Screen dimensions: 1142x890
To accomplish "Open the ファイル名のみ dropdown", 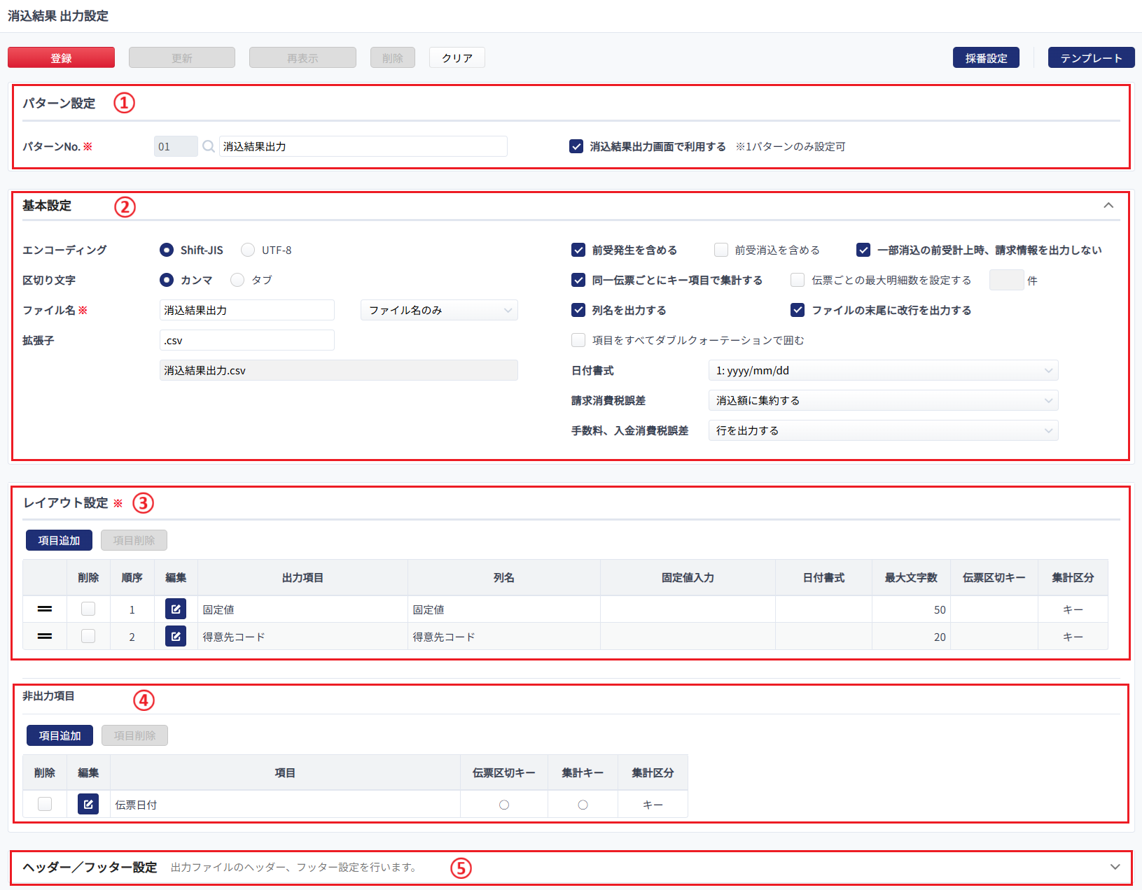I will click(439, 310).
